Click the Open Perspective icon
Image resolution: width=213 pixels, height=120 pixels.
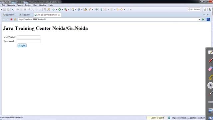pyautogui.click(x=205, y=10)
